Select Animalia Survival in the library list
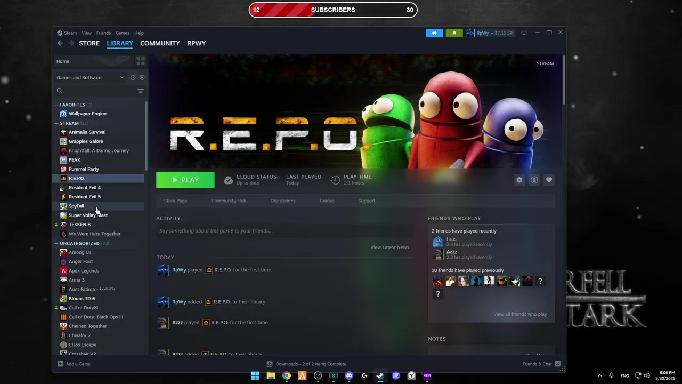The width and height of the screenshot is (682, 384). coord(87,132)
